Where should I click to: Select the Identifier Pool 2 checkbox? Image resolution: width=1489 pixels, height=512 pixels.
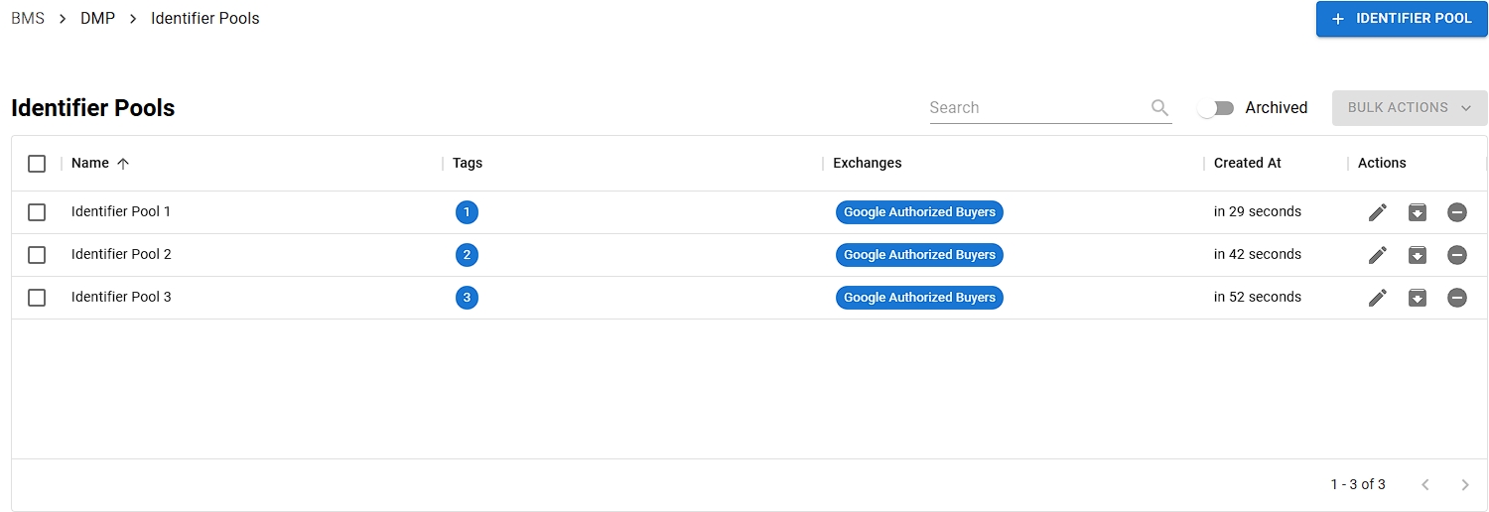pos(37,255)
